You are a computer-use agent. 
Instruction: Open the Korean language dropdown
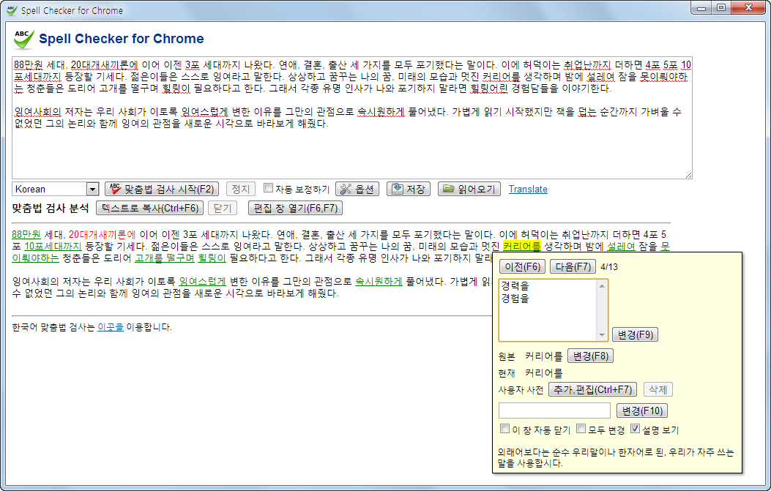tap(56, 190)
